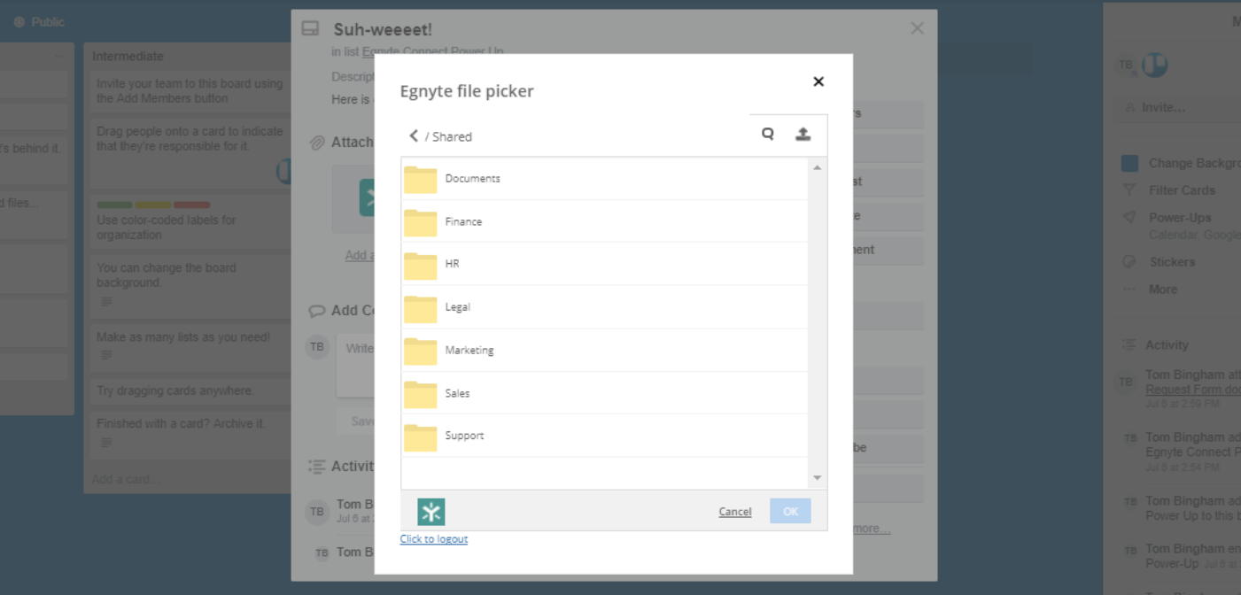Screen dimensions: 1241x595
Task: Open Power-Ups in the board menu
Action: (1179, 218)
